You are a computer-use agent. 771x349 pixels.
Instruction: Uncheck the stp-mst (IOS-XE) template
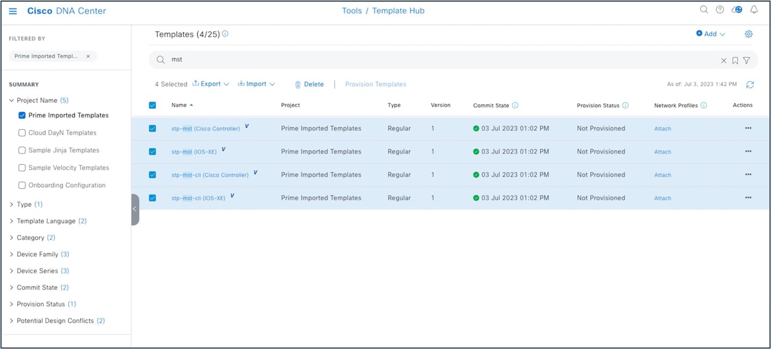click(152, 151)
